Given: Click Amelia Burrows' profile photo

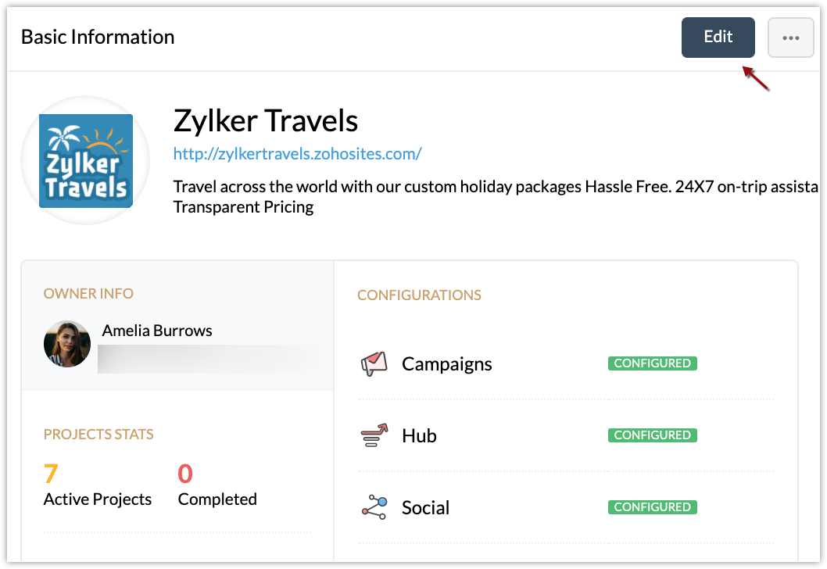Looking at the screenshot, I should click(67, 344).
